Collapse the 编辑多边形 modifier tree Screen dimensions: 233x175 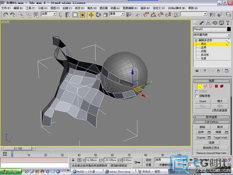tap(196, 40)
